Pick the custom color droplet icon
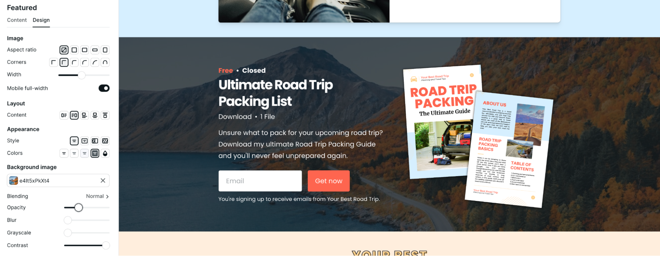This screenshot has width=660, height=256. tap(105, 153)
